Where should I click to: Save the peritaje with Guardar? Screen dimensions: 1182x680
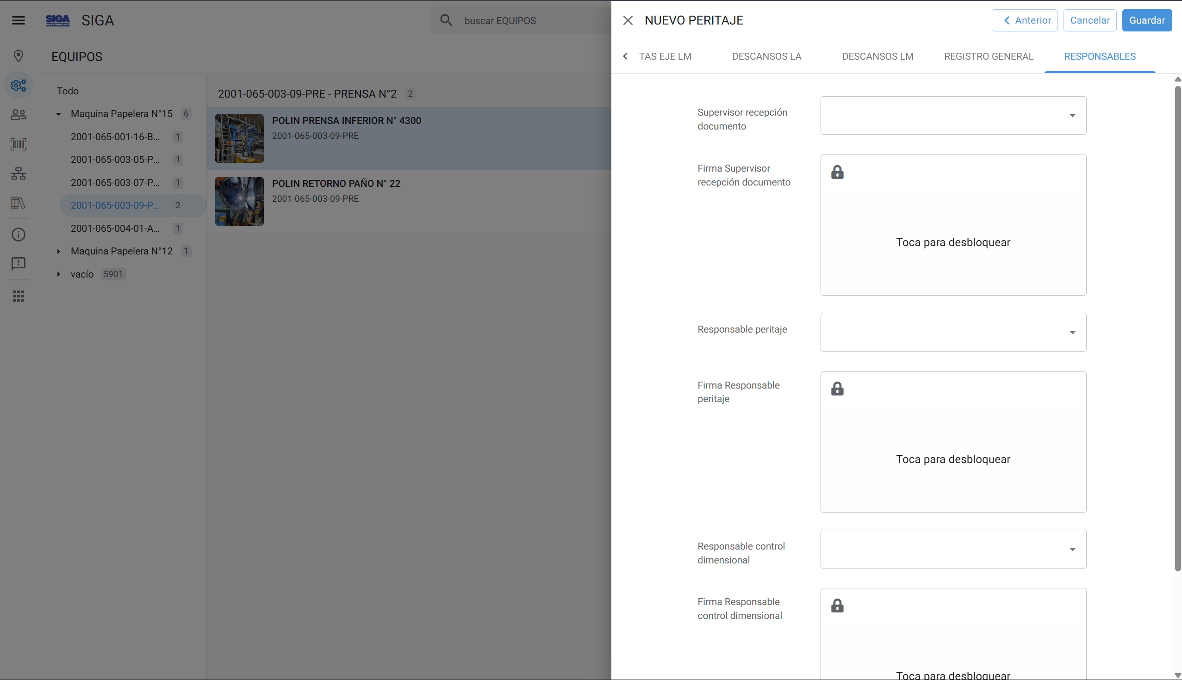(x=1147, y=20)
